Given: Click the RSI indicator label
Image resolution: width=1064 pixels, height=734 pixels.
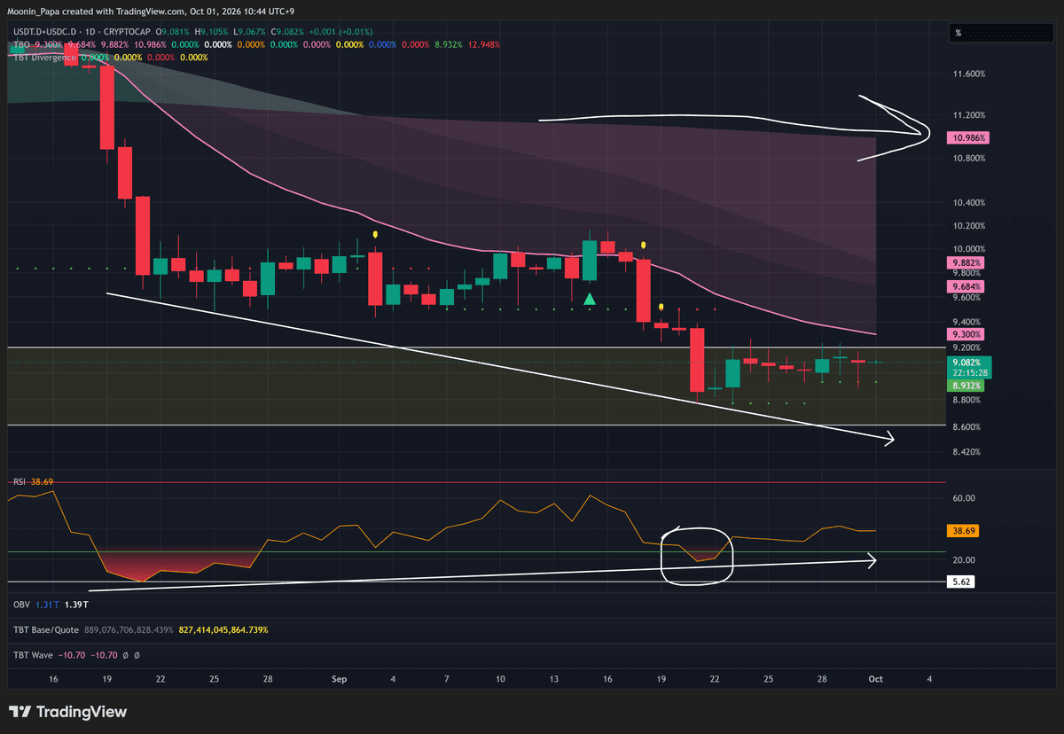Looking at the screenshot, I should (x=20, y=481).
